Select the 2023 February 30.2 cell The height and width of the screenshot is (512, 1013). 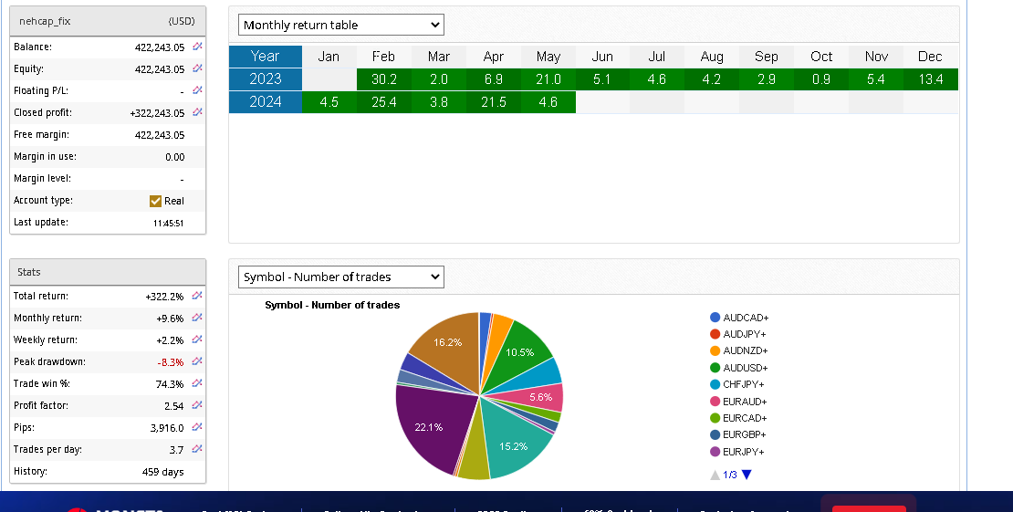click(383, 79)
